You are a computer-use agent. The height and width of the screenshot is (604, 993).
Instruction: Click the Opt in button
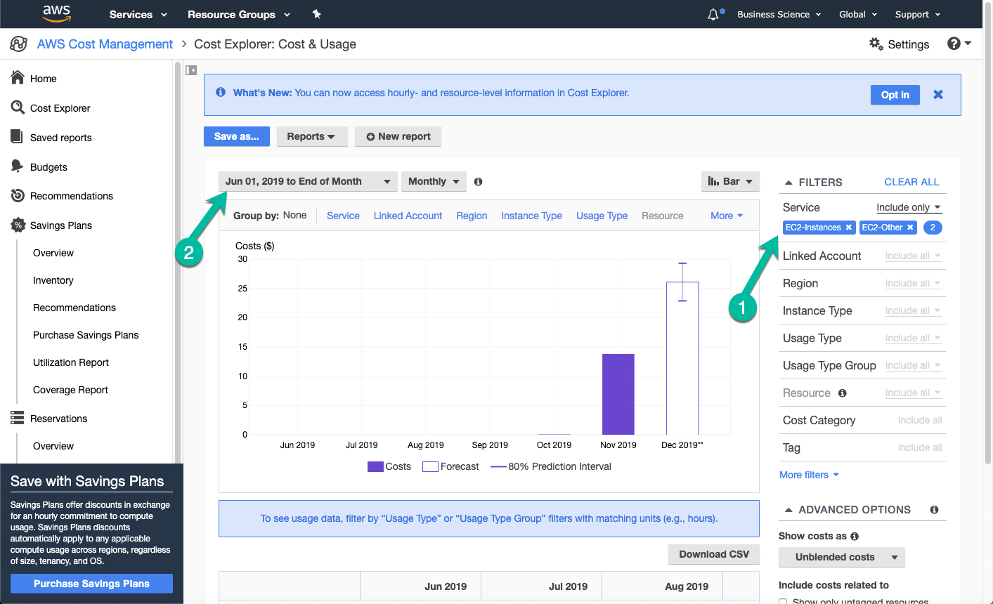point(895,95)
